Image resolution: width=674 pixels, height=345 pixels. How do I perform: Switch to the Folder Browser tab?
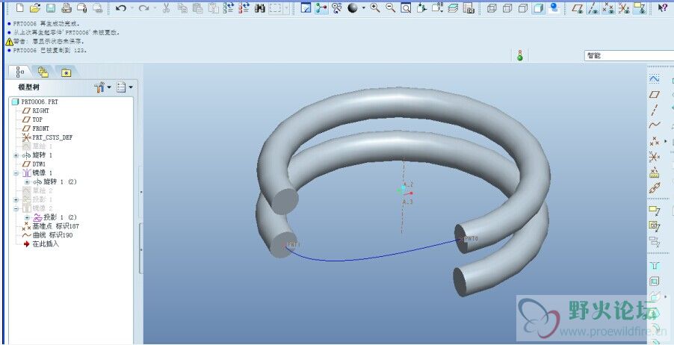coord(43,72)
